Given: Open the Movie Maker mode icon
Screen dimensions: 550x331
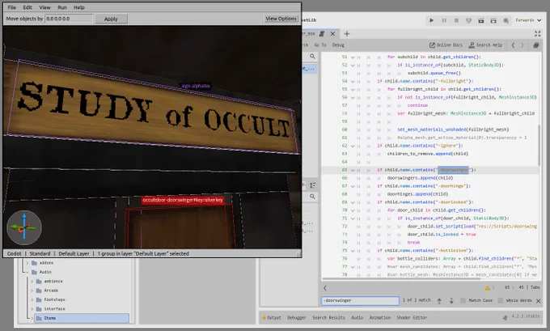Looking at the screenshot, I should [x=506, y=20].
